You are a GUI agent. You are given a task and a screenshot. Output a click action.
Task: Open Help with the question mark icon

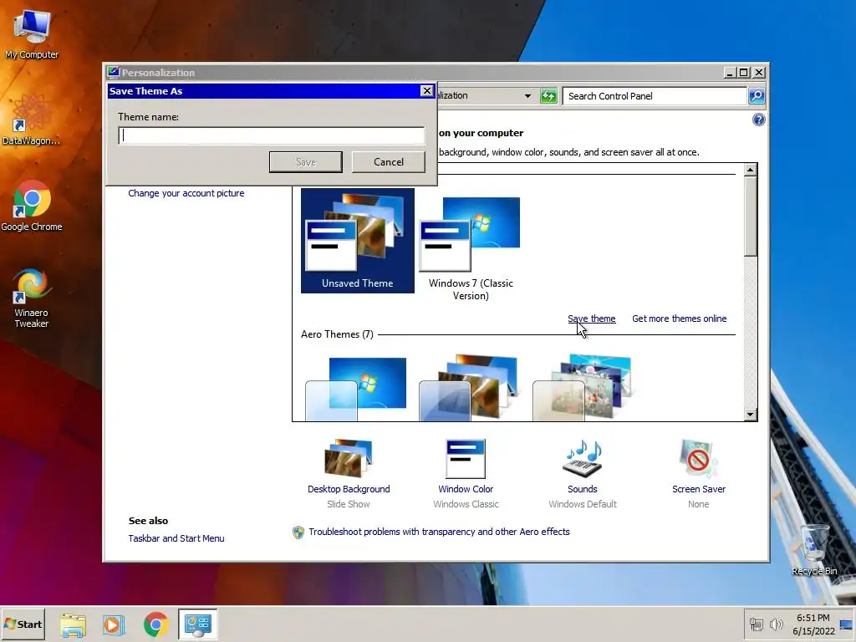pyautogui.click(x=759, y=120)
